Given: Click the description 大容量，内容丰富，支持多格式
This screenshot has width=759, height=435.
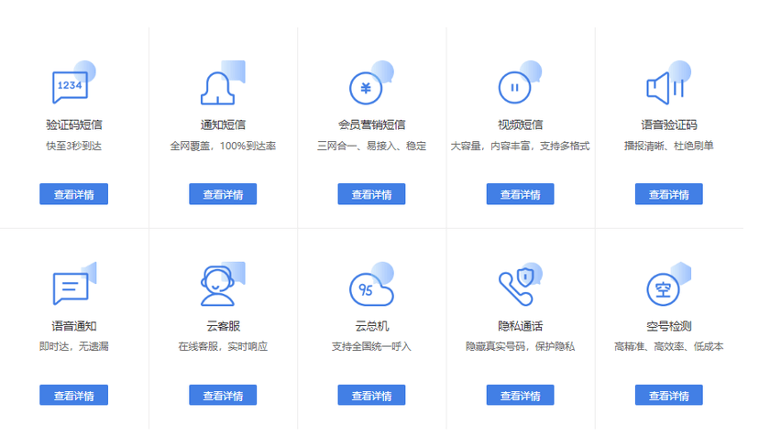Looking at the screenshot, I should pos(520,146).
